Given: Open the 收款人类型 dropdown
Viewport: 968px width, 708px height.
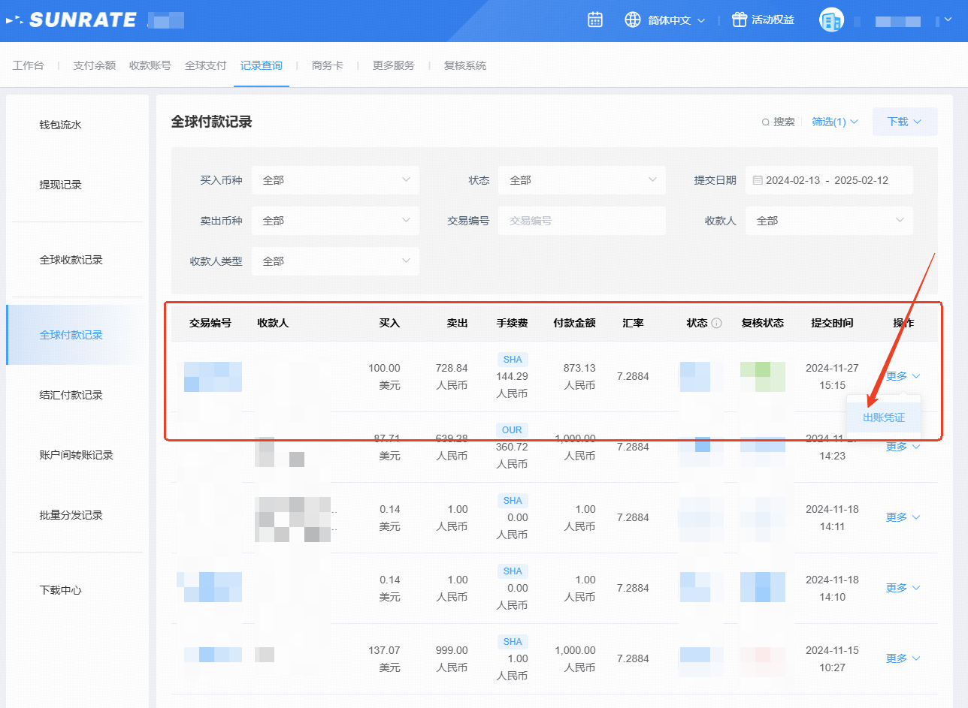Looking at the screenshot, I should (x=335, y=261).
